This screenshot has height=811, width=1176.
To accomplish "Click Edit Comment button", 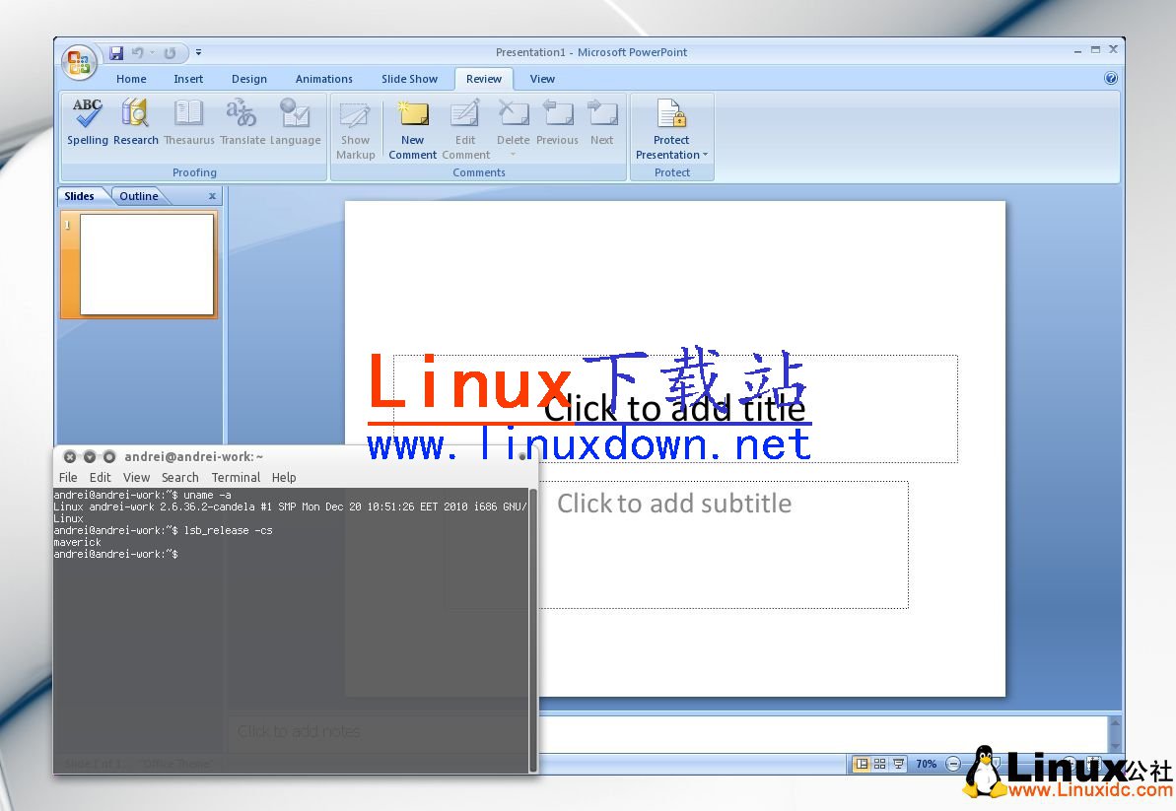I will 465,130.
